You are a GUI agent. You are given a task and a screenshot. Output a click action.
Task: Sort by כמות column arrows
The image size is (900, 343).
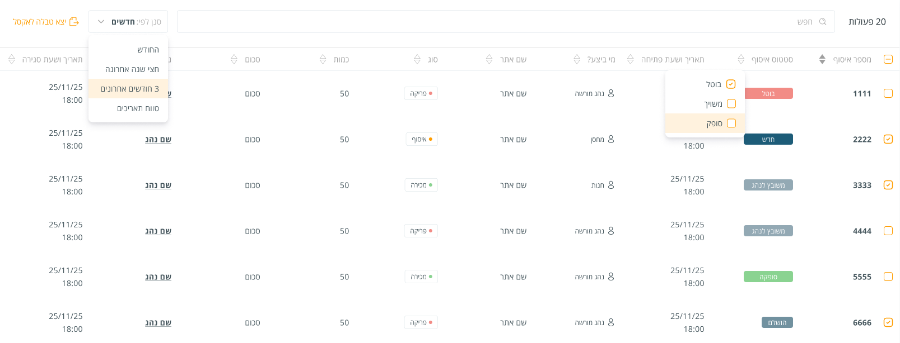coord(323,59)
